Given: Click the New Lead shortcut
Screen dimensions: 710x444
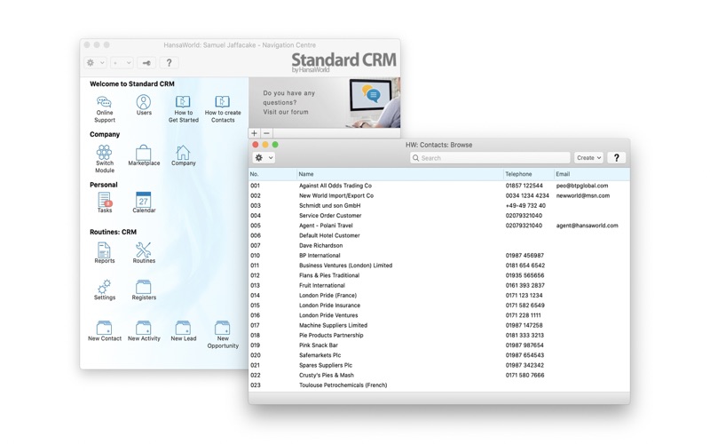Looking at the screenshot, I should pyautogui.click(x=184, y=330).
